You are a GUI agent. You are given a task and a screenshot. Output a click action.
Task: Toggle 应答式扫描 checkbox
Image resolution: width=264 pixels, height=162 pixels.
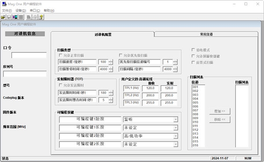[193, 63]
